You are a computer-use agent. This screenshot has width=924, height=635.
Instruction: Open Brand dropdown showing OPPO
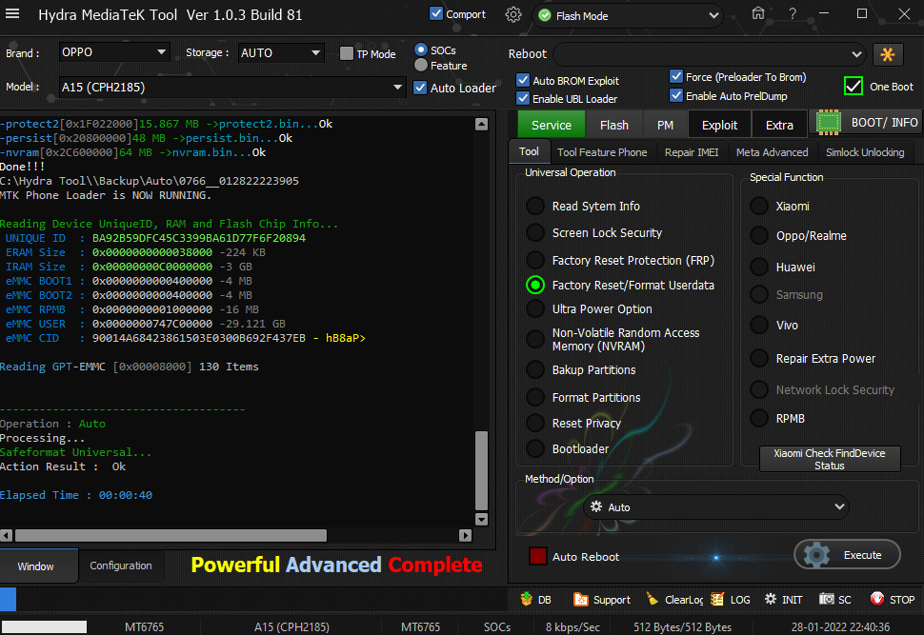(114, 52)
